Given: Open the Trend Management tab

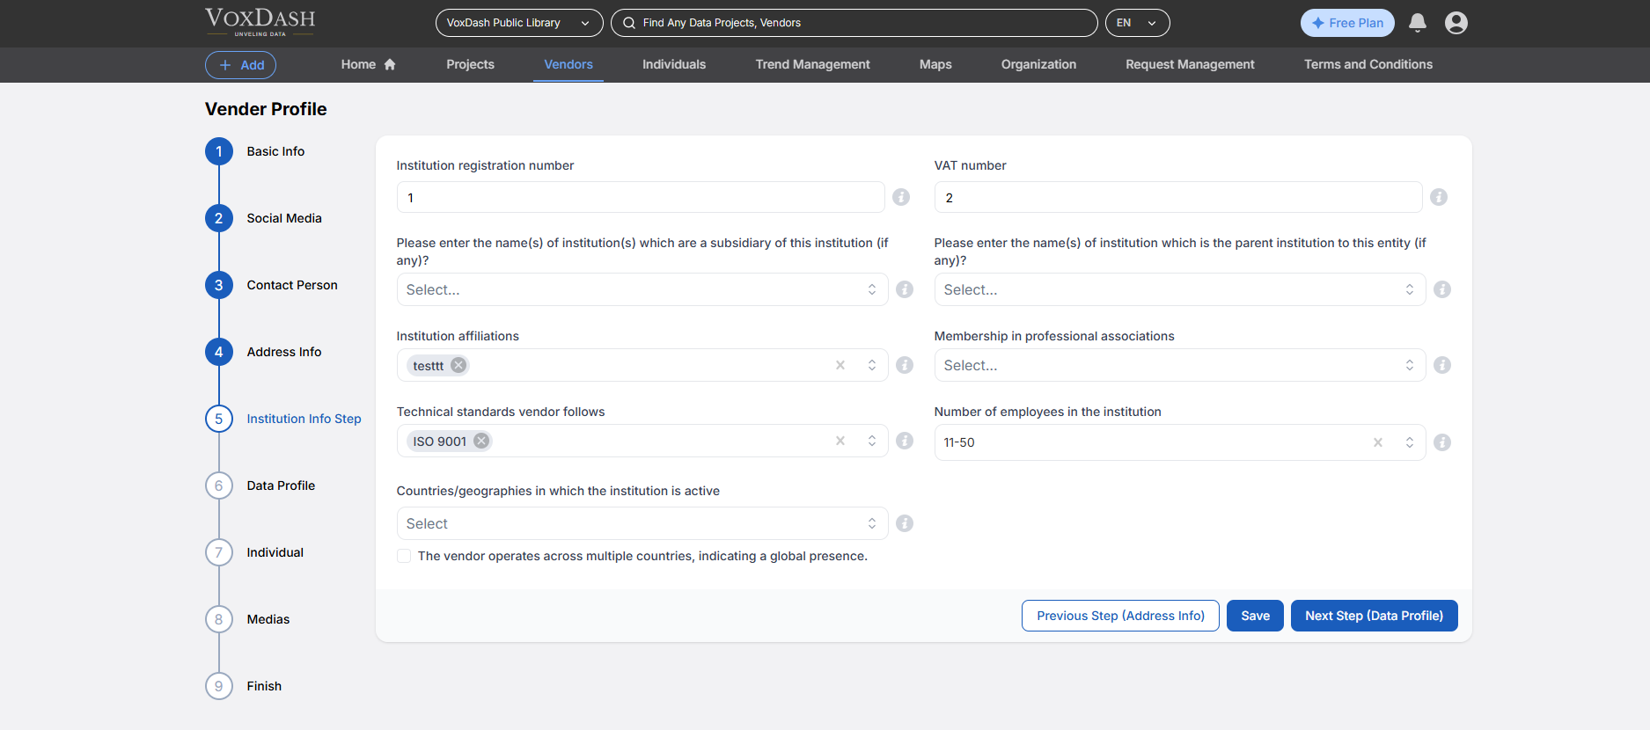Looking at the screenshot, I should pyautogui.click(x=812, y=64).
